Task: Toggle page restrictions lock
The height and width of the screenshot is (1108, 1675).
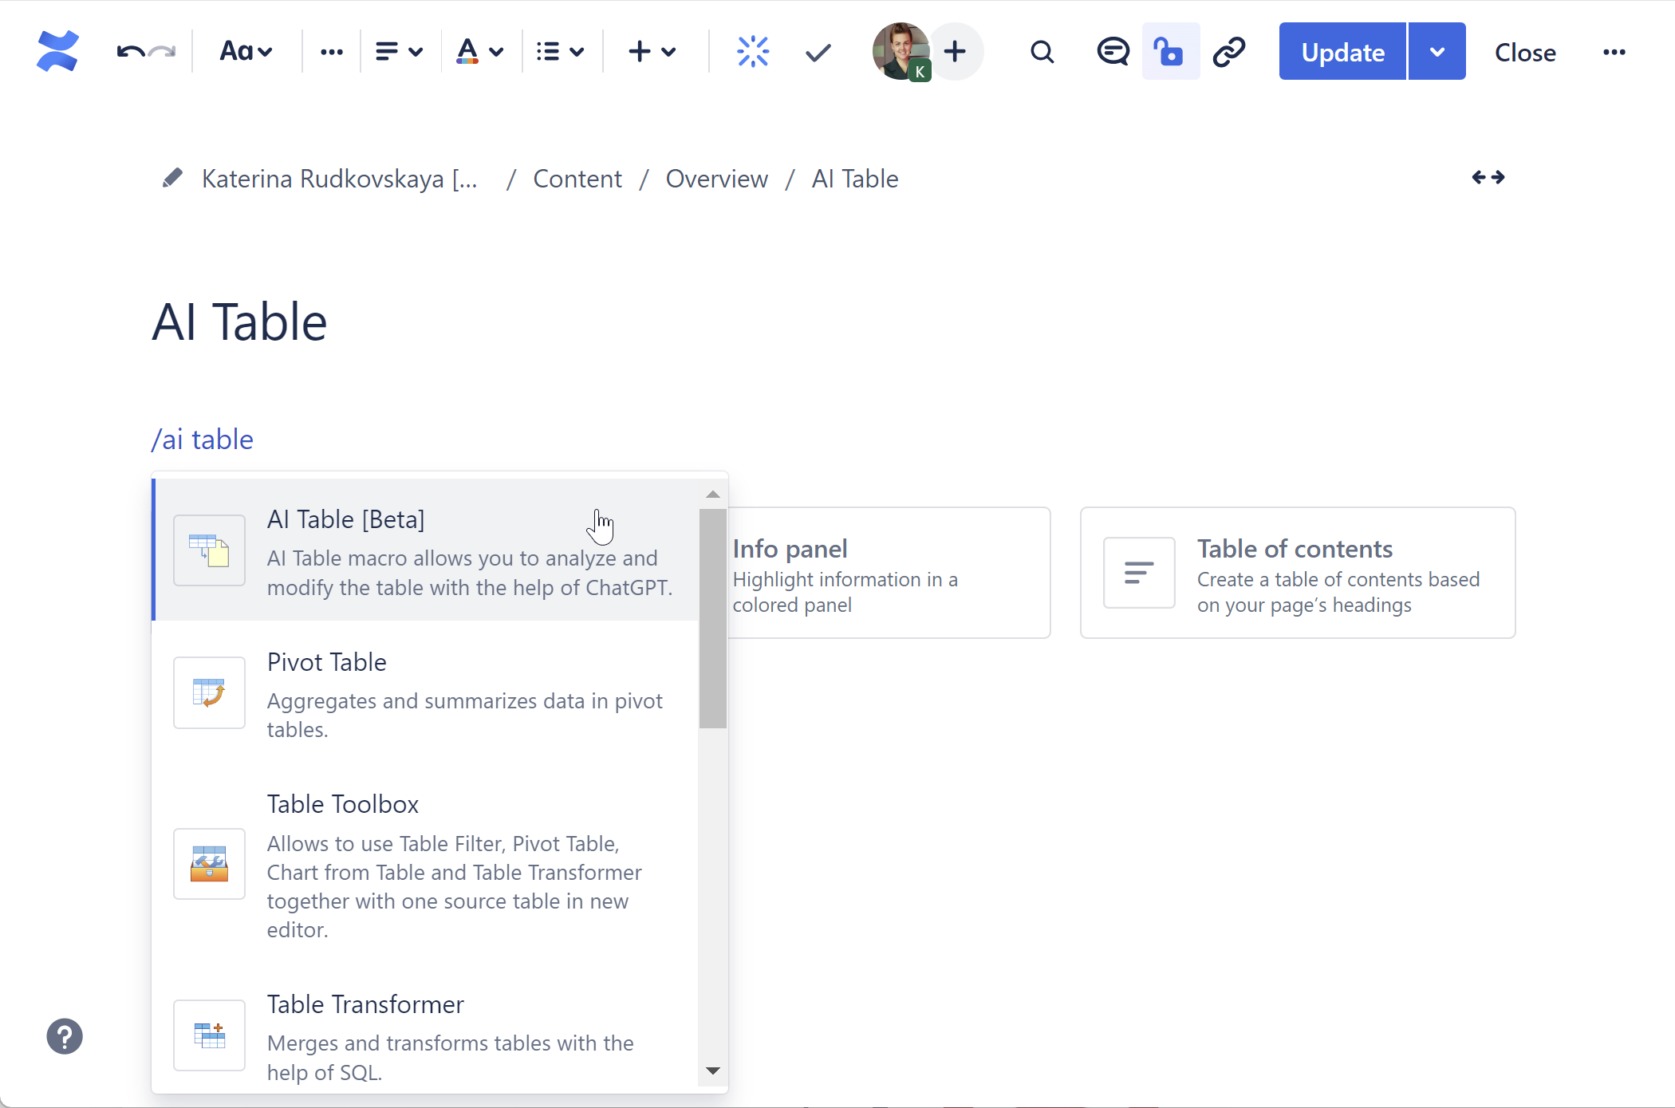Action: point(1169,52)
